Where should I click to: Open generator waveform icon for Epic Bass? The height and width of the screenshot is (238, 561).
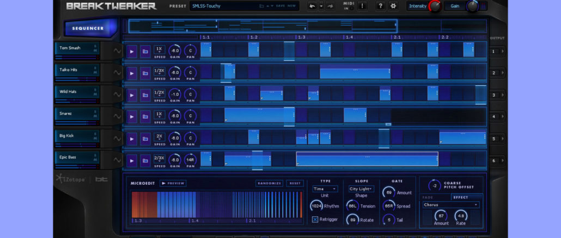pos(117,160)
